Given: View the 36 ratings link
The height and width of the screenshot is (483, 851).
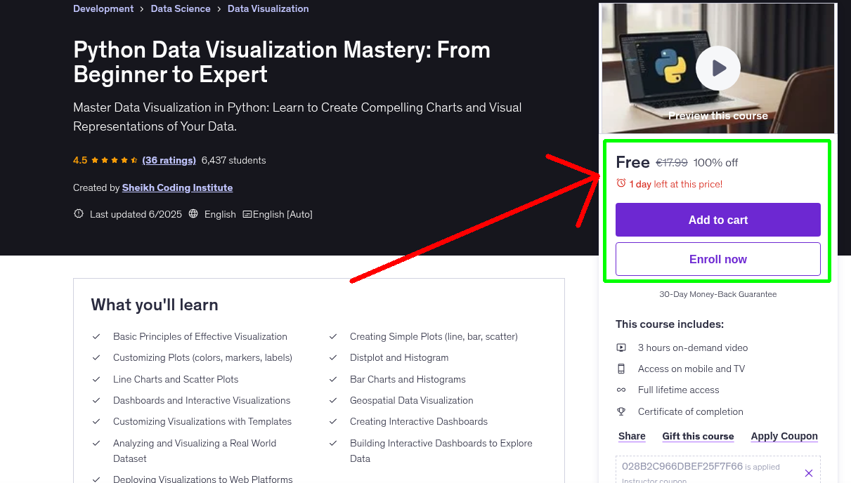Looking at the screenshot, I should 169,160.
